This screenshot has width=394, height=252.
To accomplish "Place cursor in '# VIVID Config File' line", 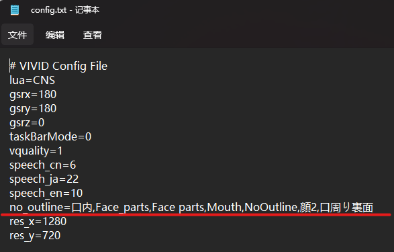I will tap(58, 66).
